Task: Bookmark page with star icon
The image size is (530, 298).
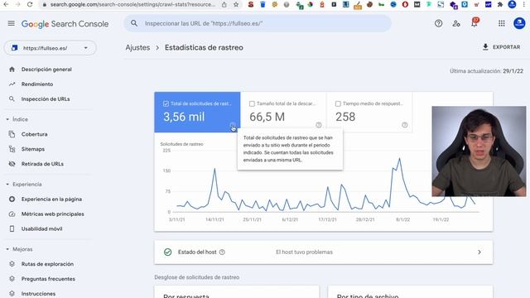Action: coord(236,5)
